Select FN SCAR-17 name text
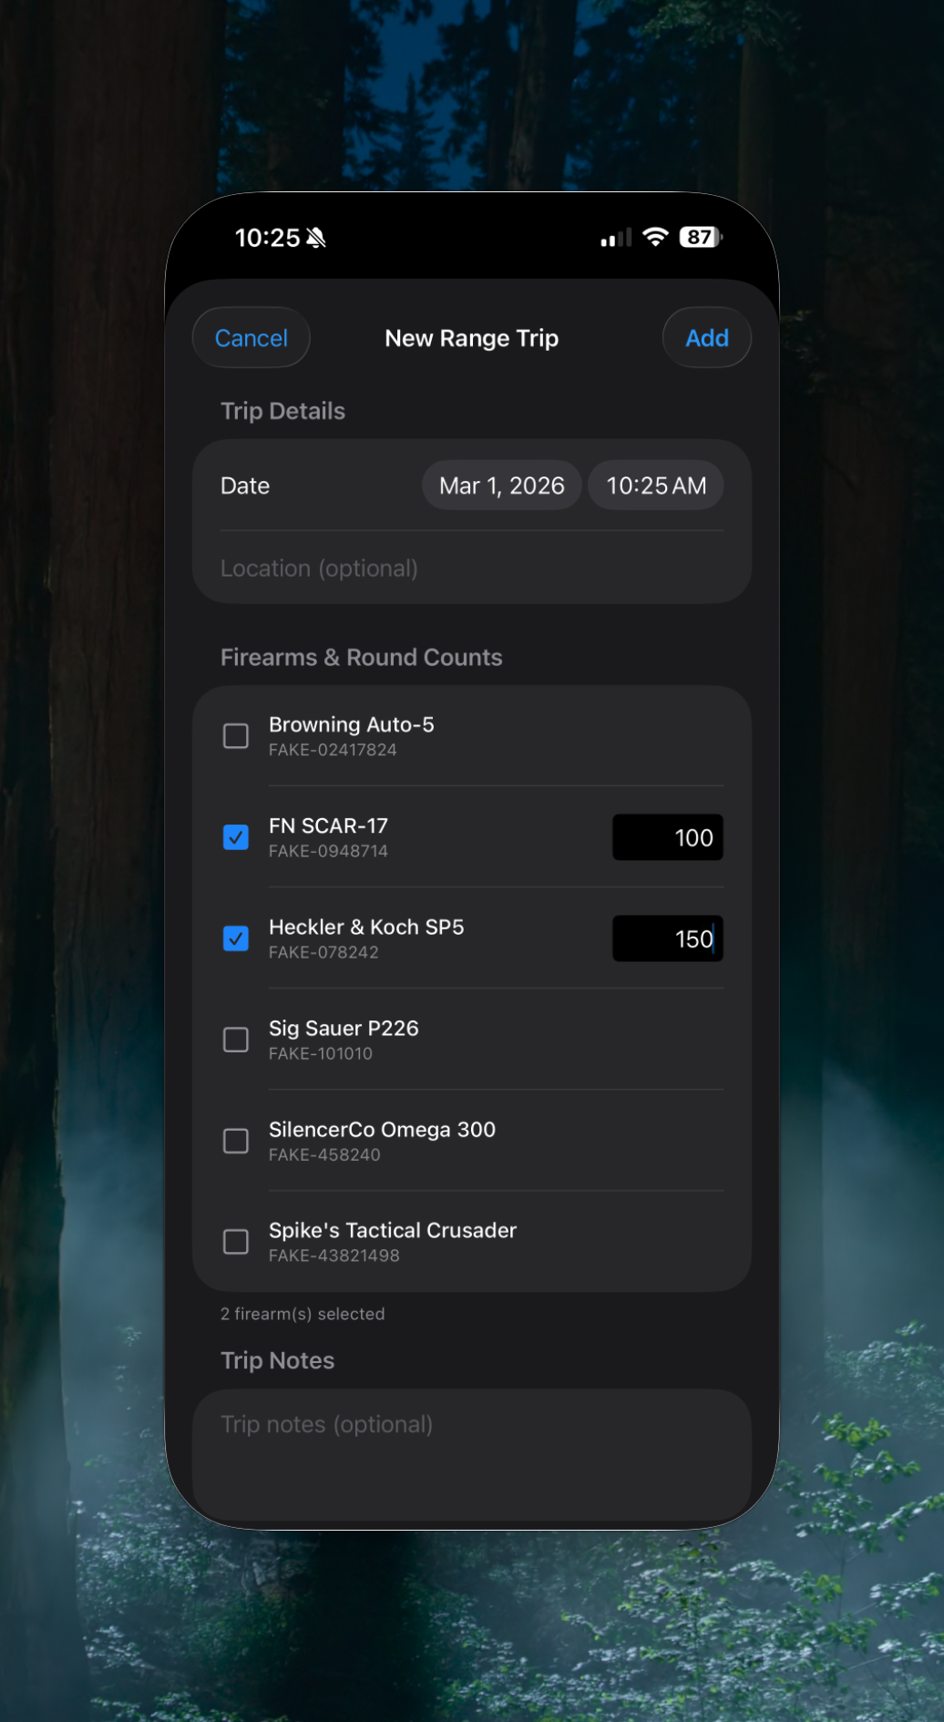944x1722 pixels. click(328, 825)
